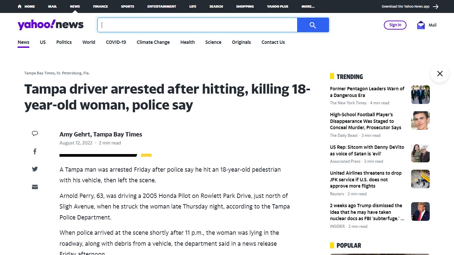Click United Airlines story thumbnail
This screenshot has height=255, width=454.
(420, 179)
